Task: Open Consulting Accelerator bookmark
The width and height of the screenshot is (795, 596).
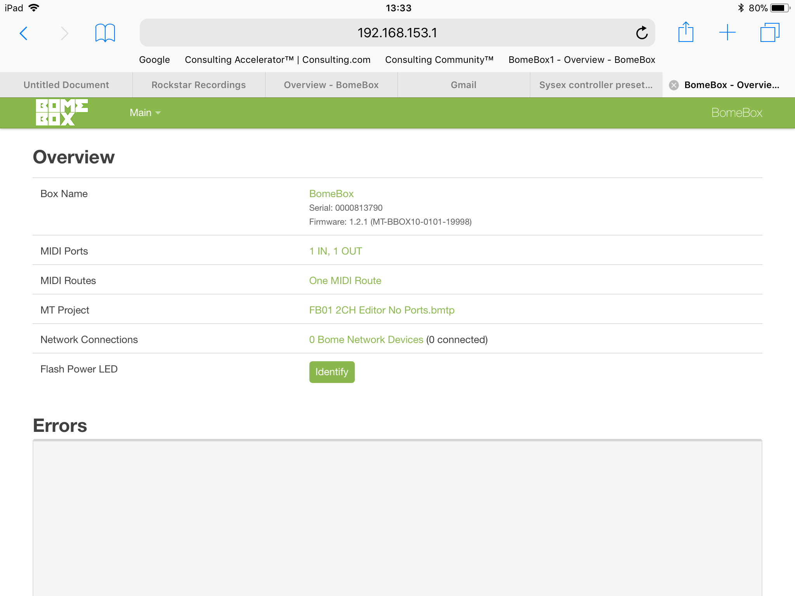Action: pyautogui.click(x=278, y=60)
